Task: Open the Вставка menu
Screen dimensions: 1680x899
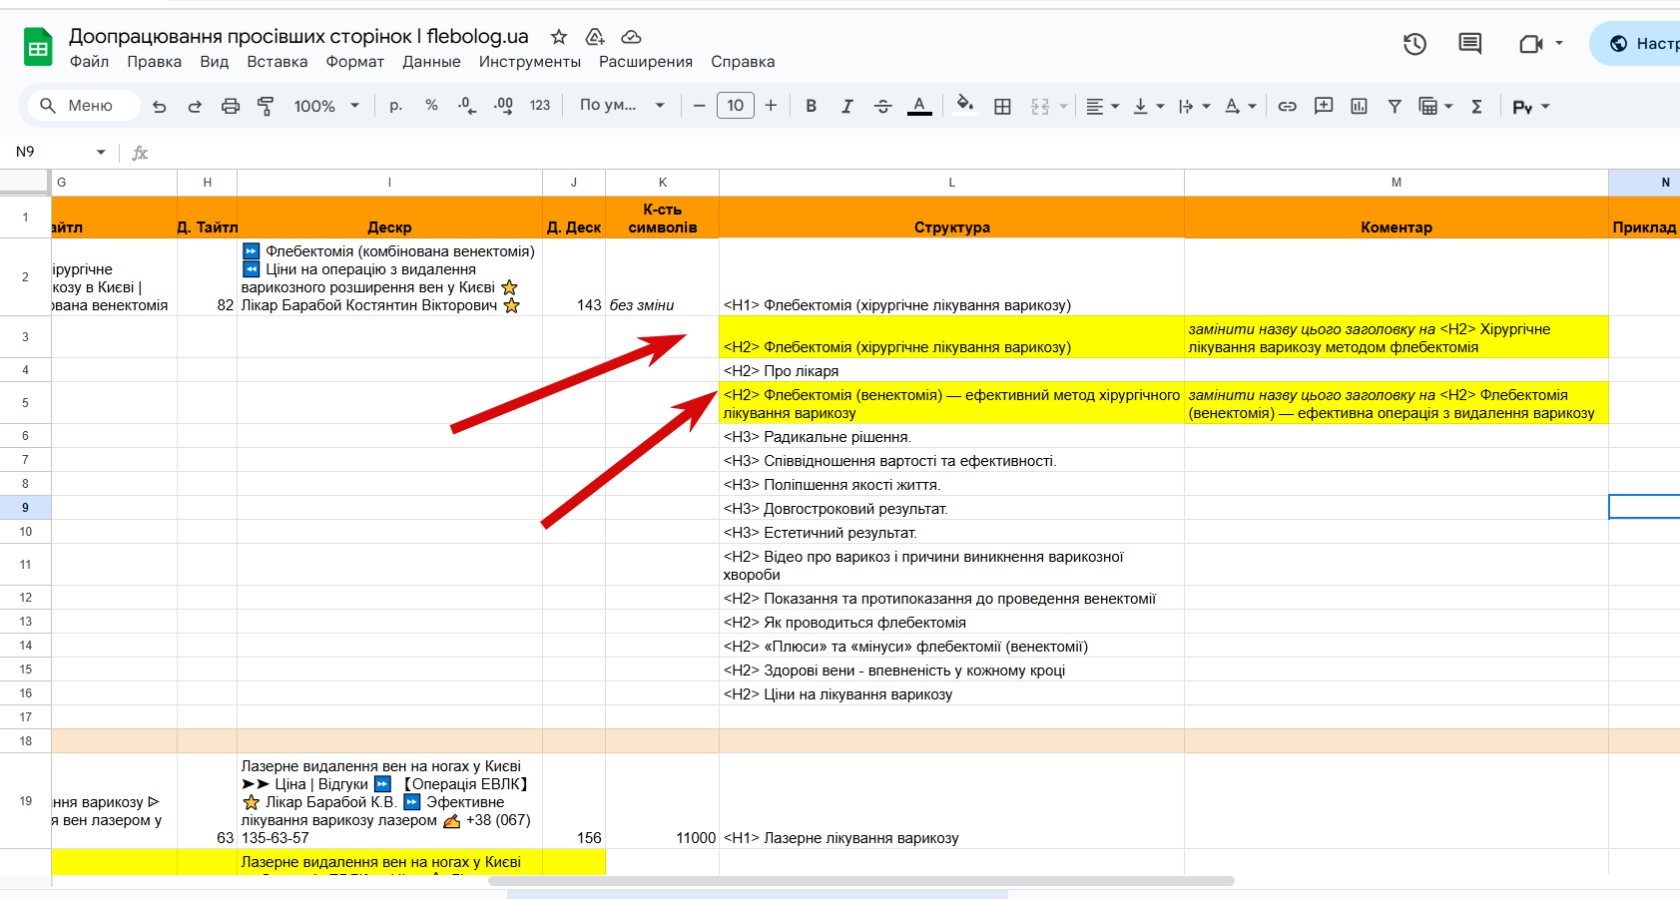Action: pyautogui.click(x=278, y=62)
